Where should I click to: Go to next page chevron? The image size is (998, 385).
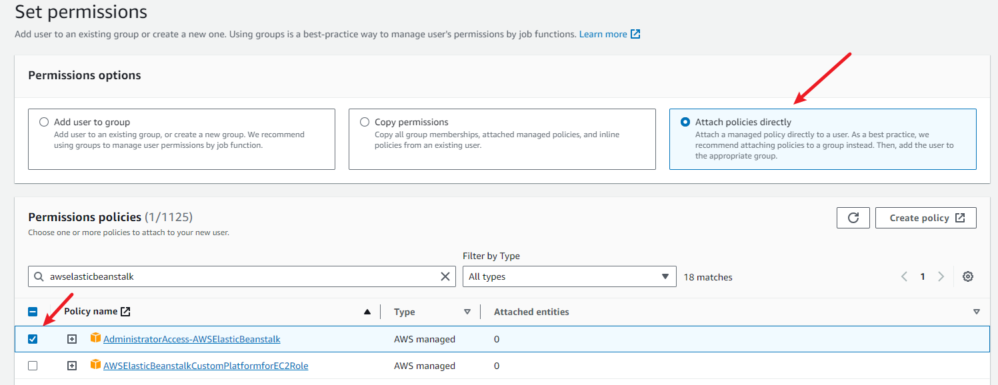pos(941,276)
